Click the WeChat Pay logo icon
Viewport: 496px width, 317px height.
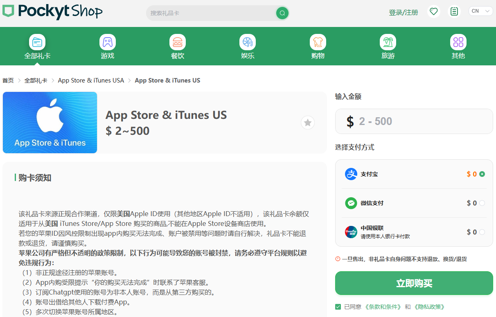tap(351, 203)
